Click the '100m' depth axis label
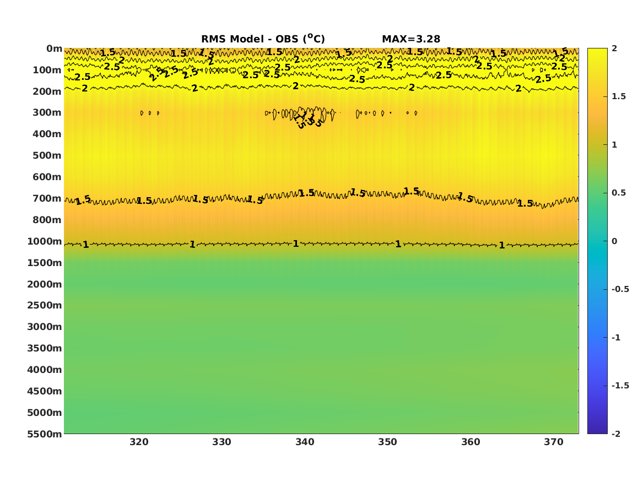 pos(47,70)
